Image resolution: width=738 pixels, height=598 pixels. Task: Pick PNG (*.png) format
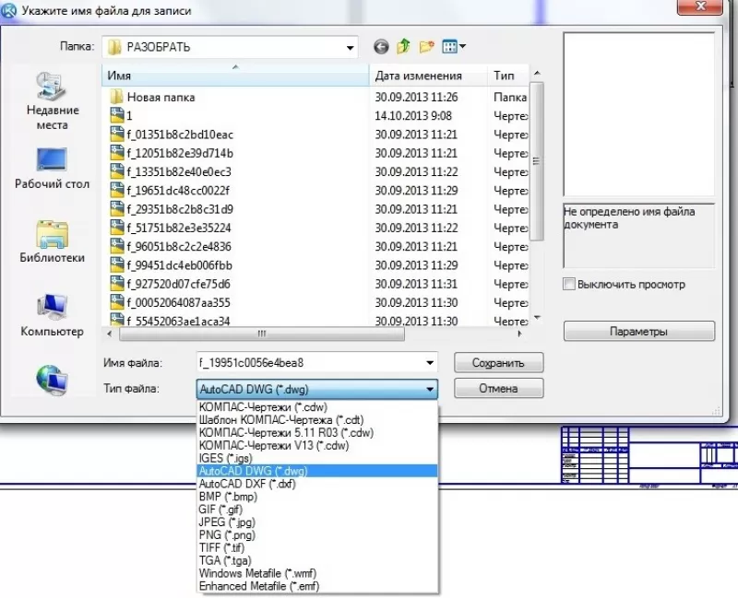[317, 535]
